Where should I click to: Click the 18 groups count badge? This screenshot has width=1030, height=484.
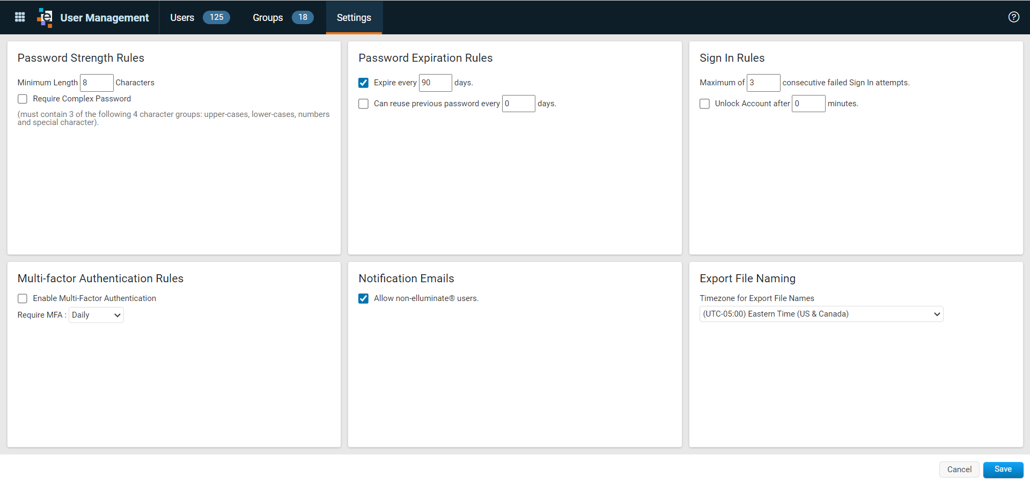pyautogui.click(x=303, y=17)
